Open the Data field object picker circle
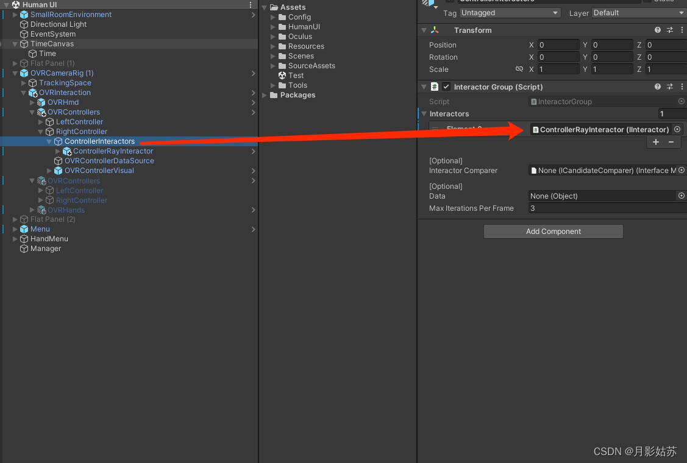 pos(682,196)
